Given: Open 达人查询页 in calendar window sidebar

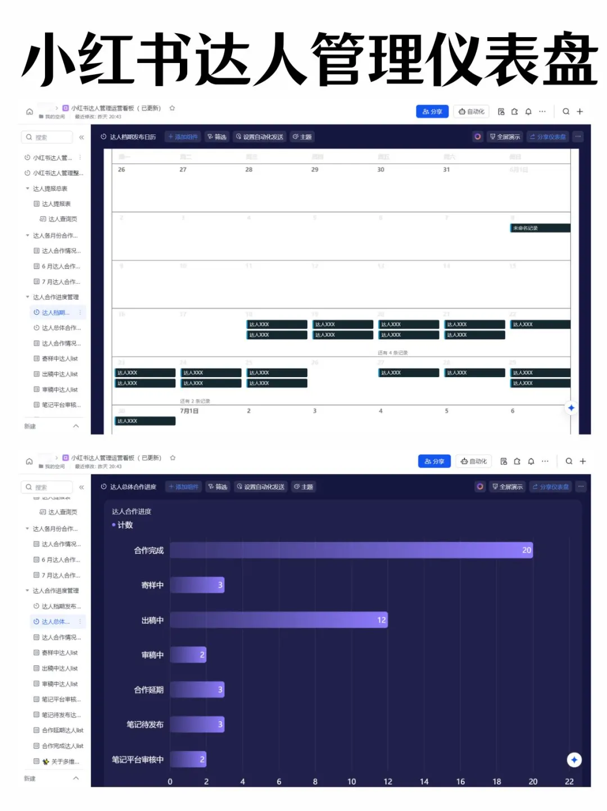Looking at the screenshot, I should coord(58,219).
